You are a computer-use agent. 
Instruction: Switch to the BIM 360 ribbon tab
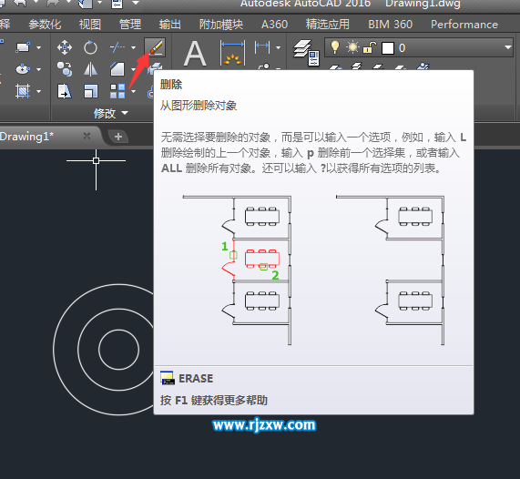pos(391,25)
